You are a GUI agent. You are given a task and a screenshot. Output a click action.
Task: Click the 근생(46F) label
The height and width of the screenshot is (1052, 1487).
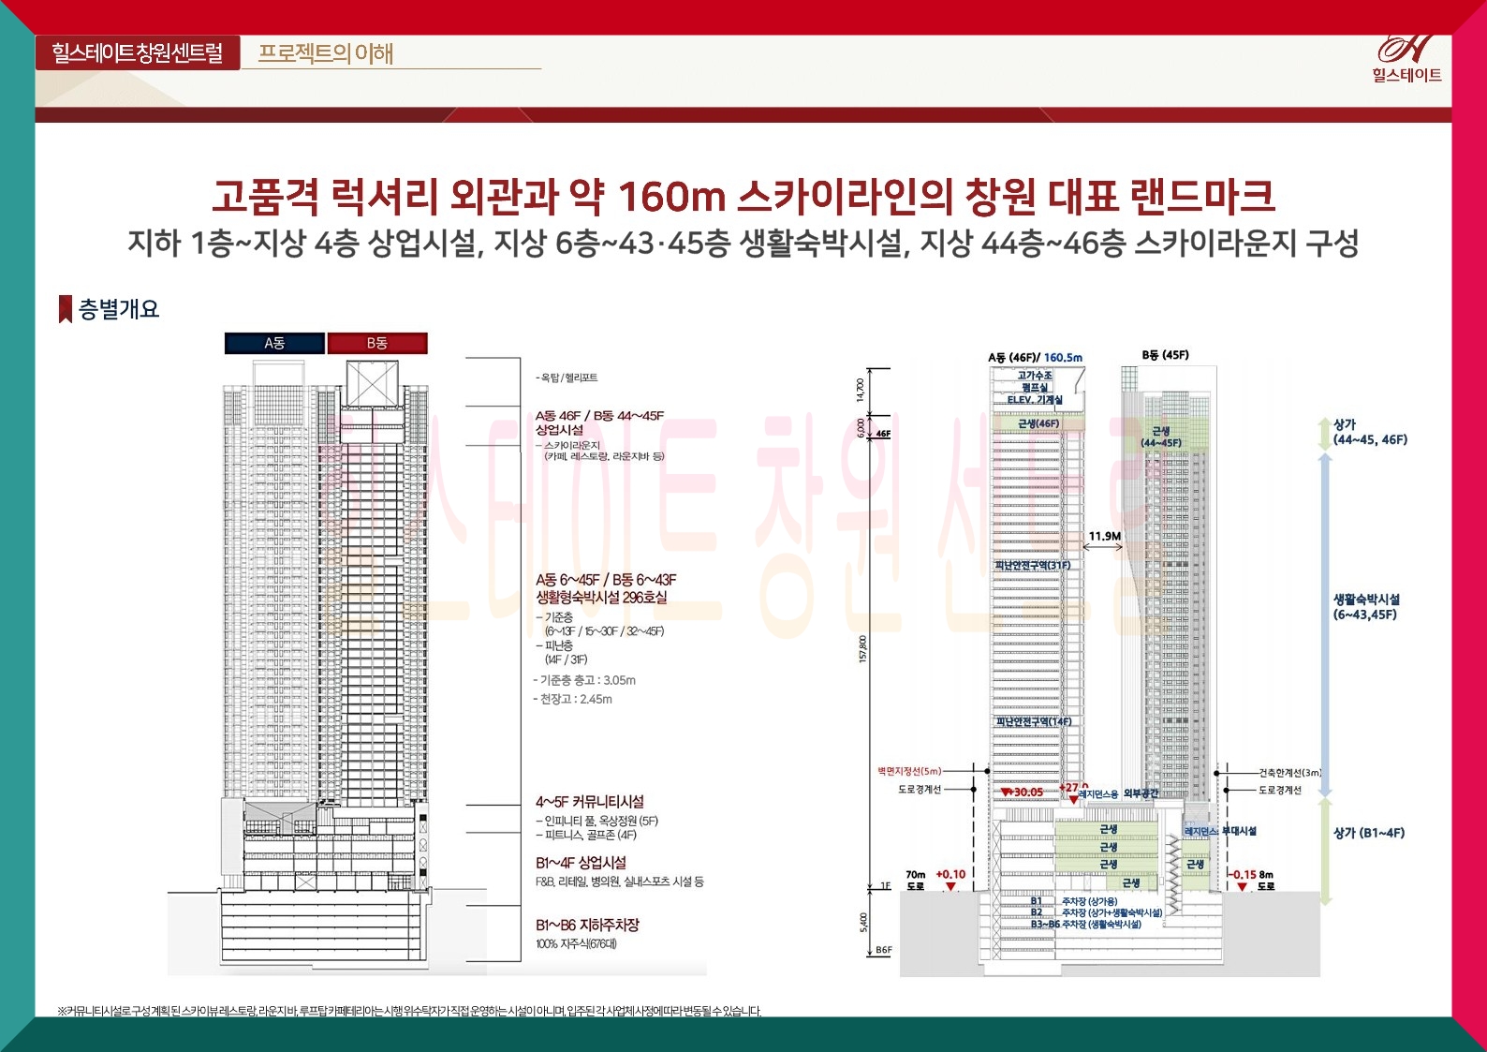1038,423
